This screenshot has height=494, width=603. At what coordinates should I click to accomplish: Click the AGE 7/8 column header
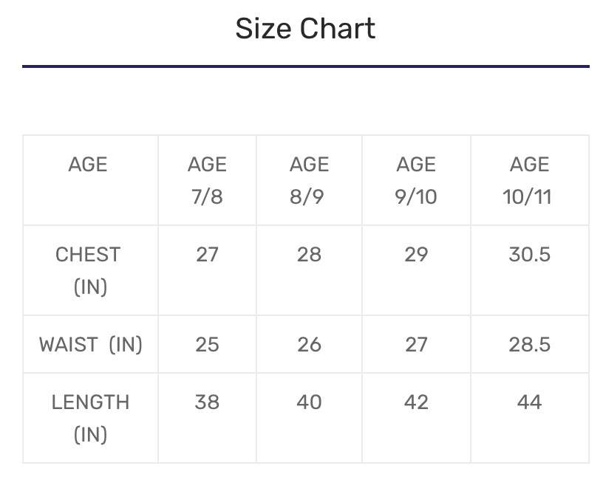(x=207, y=180)
